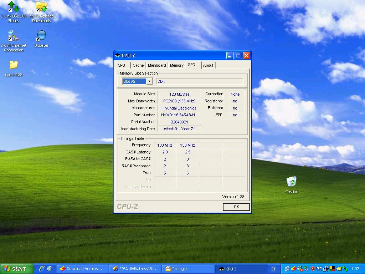Viewport: 365px width, 274px height.
Task: Click Manufacturing Date Week 01, Year 71
Action: tap(180, 129)
